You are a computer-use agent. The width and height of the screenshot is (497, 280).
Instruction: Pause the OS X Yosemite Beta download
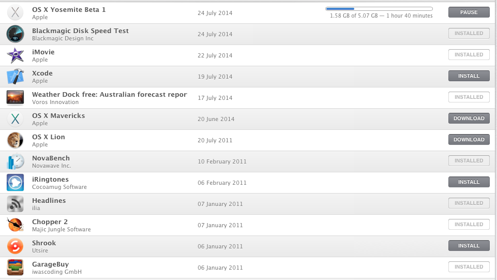point(469,12)
